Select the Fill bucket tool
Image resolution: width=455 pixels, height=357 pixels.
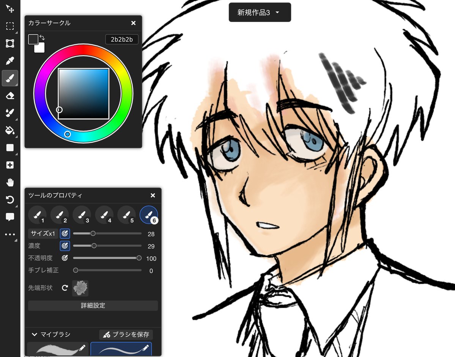click(10, 130)
